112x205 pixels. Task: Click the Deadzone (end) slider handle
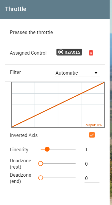tap(41, 178)
